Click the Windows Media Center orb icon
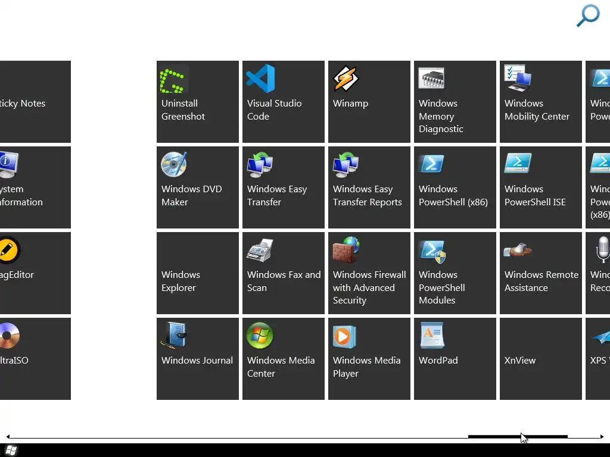This screenshot has height=457, width=610. [260, 336]
